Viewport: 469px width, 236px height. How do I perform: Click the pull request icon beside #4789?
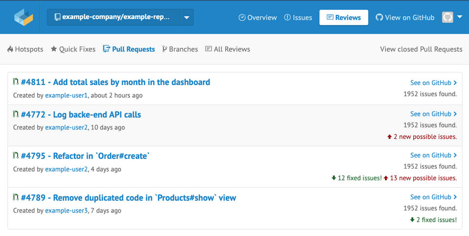click(x=16, y=198)
